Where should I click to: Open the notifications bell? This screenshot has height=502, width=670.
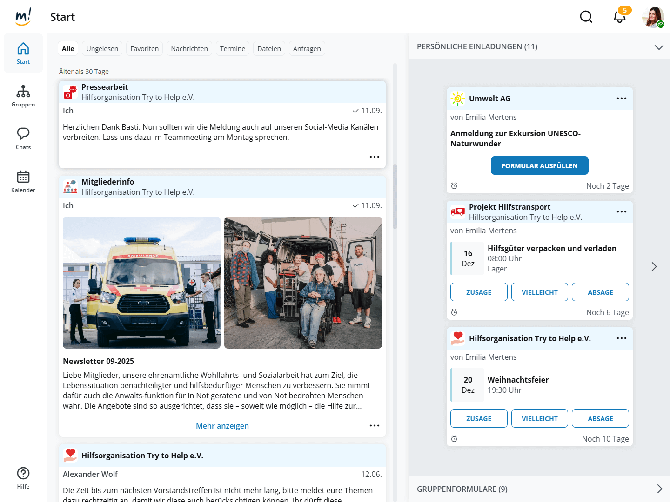619,17
